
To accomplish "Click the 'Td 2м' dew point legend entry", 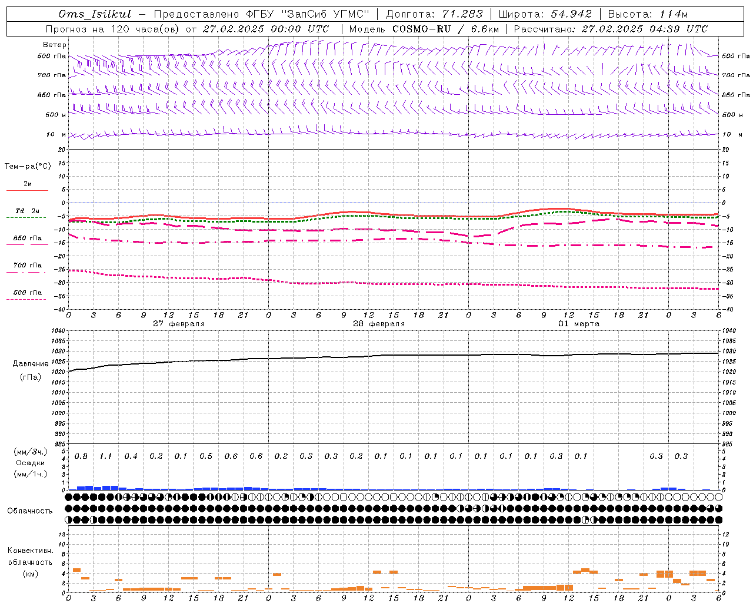I will (27, 211).
